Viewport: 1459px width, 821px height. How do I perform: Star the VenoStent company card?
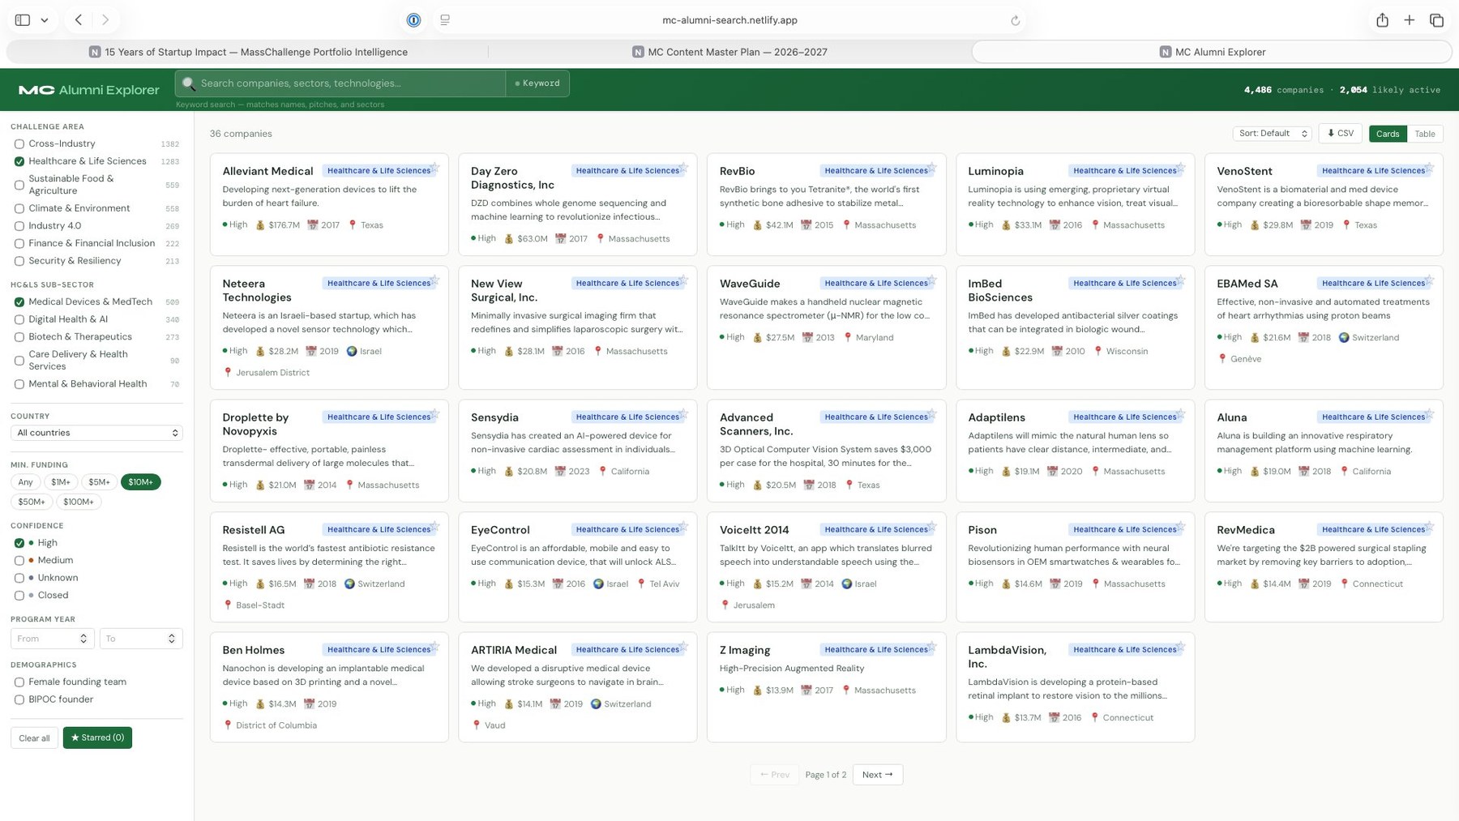1429,168
